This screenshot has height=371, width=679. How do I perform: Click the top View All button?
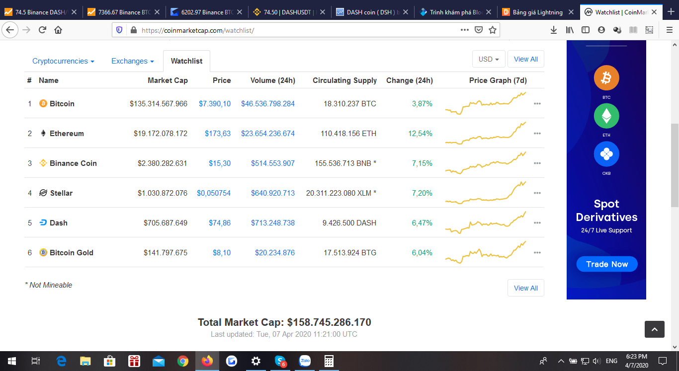525,59
